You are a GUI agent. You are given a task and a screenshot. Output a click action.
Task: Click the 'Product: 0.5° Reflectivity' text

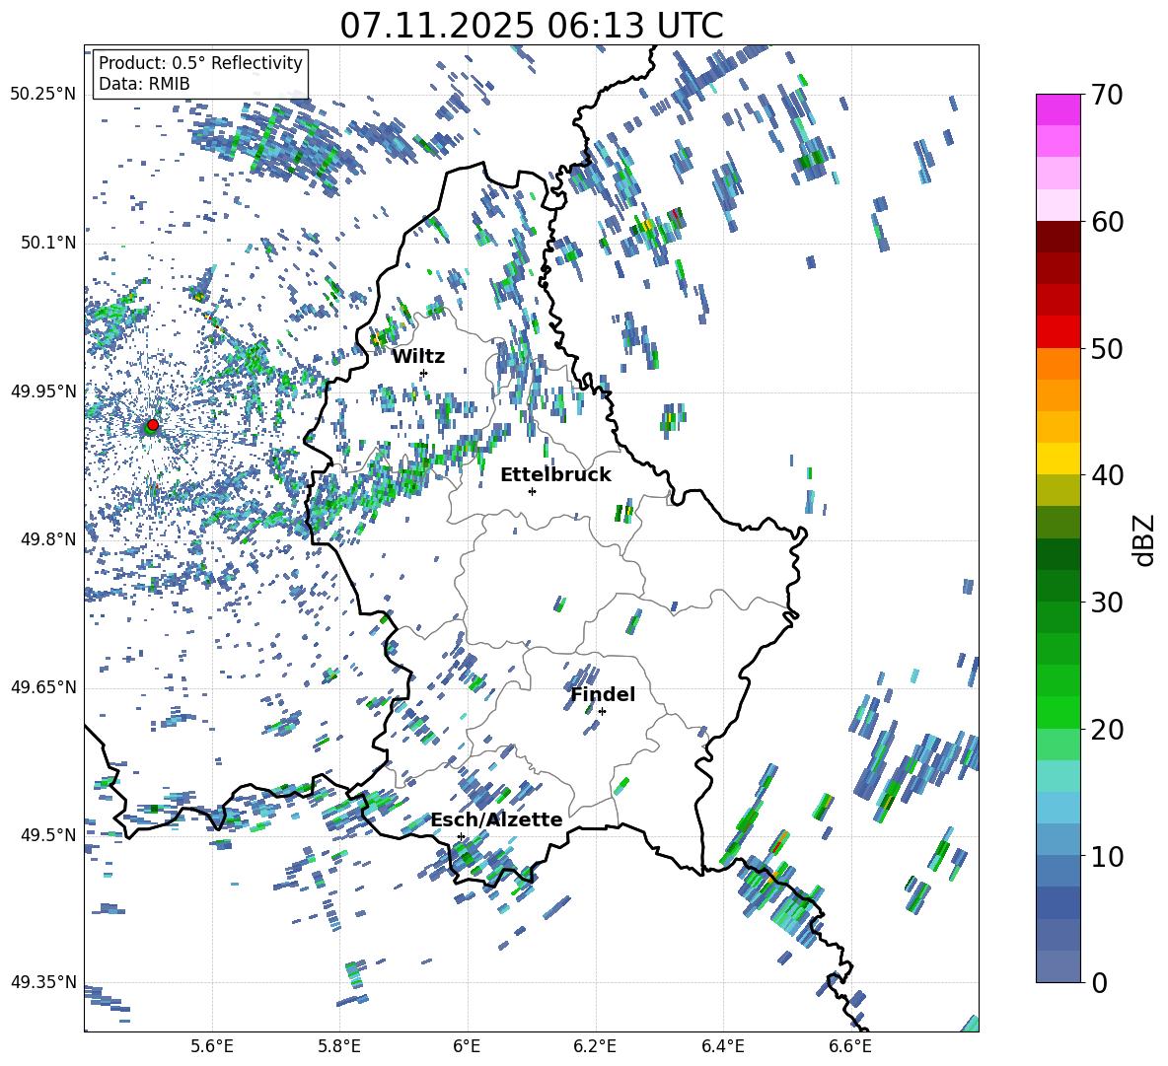point(200,62)
